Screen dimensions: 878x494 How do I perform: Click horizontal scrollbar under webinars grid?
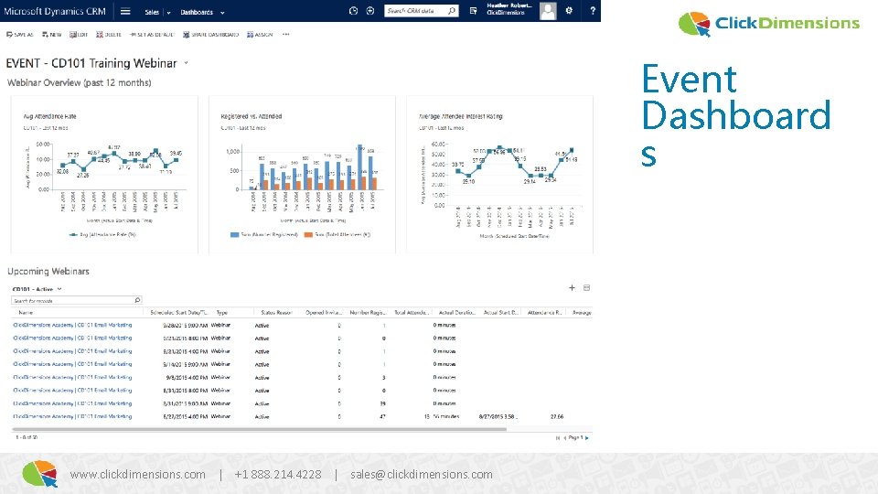pyautogui.click(x=259, y=430)
